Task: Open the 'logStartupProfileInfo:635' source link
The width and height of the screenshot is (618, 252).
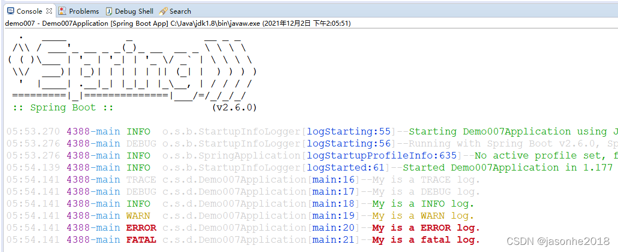Action: [381, 156]
